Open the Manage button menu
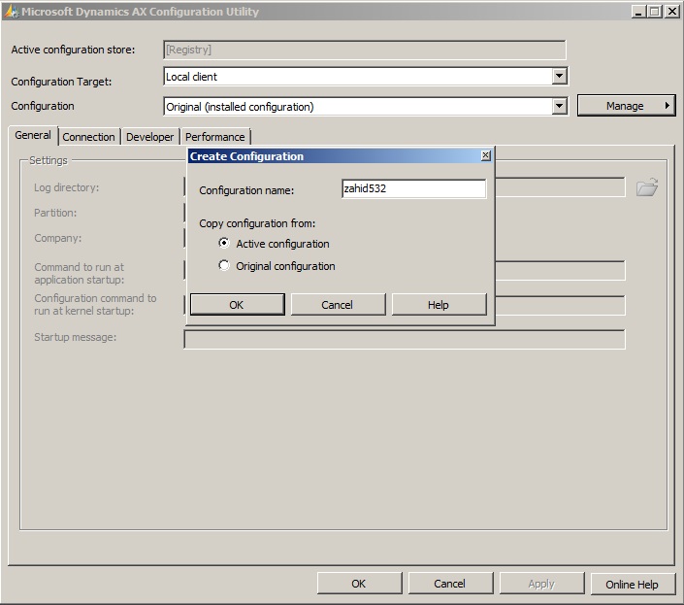 coord(627,106)
